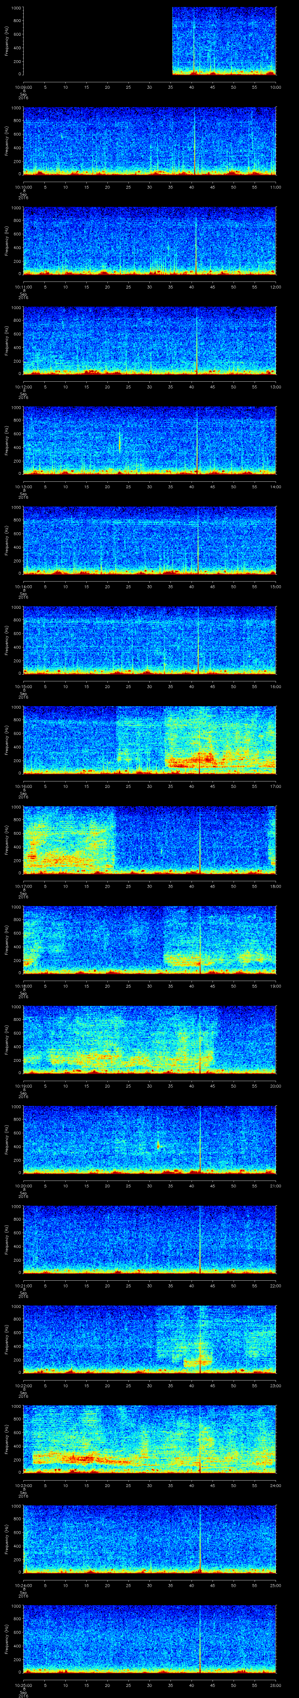
Task: Click the vertical broadband spike in the 10:24:00 spectrogram
Action: coord(200,1539)
